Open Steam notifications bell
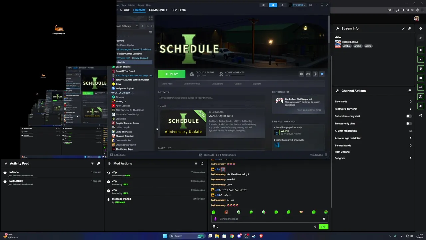 [283, 5]
